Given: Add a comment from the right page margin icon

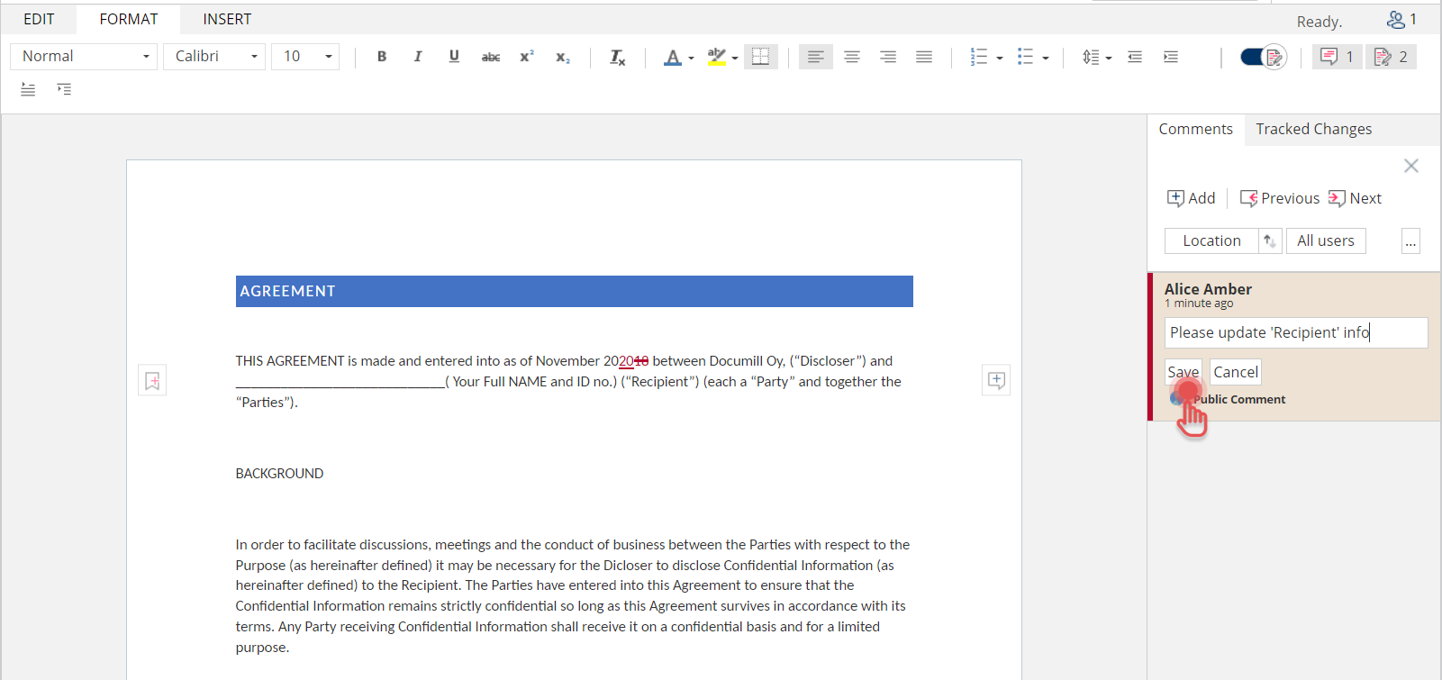Looking at the screenshot, I should pos(996,380).
